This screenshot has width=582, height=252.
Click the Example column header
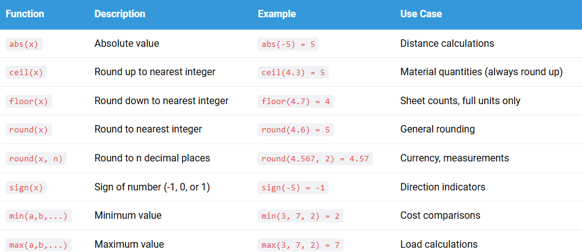[277, 14]
